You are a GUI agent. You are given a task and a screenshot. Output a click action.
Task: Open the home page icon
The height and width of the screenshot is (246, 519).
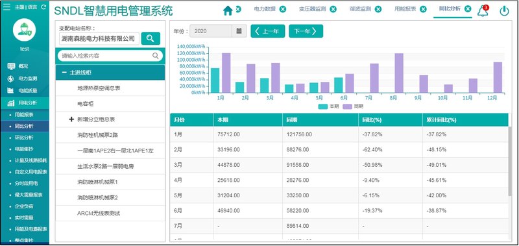point(228,10)
